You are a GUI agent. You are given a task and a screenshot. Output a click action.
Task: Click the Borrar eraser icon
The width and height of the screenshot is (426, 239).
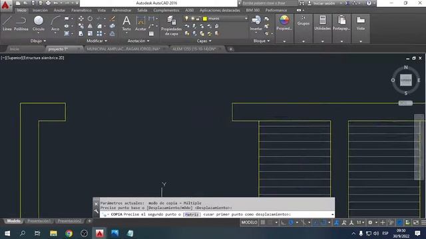[x=112, y=19]
